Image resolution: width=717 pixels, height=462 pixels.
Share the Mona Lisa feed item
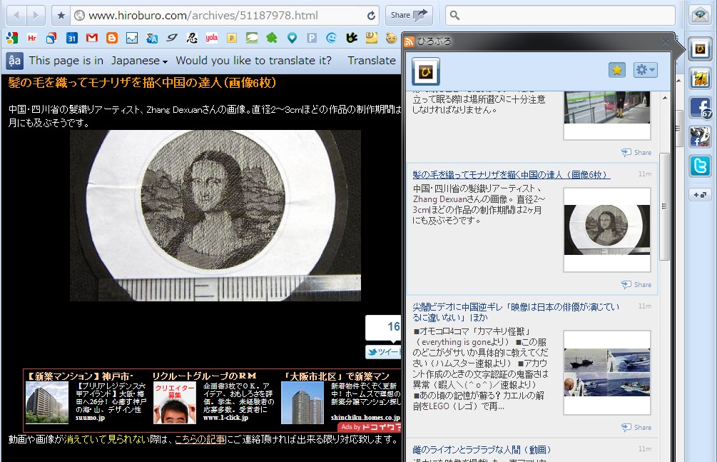[636, 285]
